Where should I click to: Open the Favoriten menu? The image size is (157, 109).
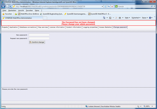pyautogui.click(x=29, y=10)
